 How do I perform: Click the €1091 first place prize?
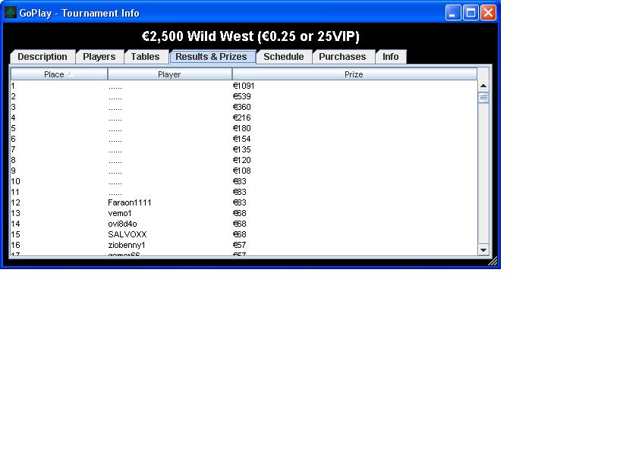pyautogui.click(x=244, y=86)
